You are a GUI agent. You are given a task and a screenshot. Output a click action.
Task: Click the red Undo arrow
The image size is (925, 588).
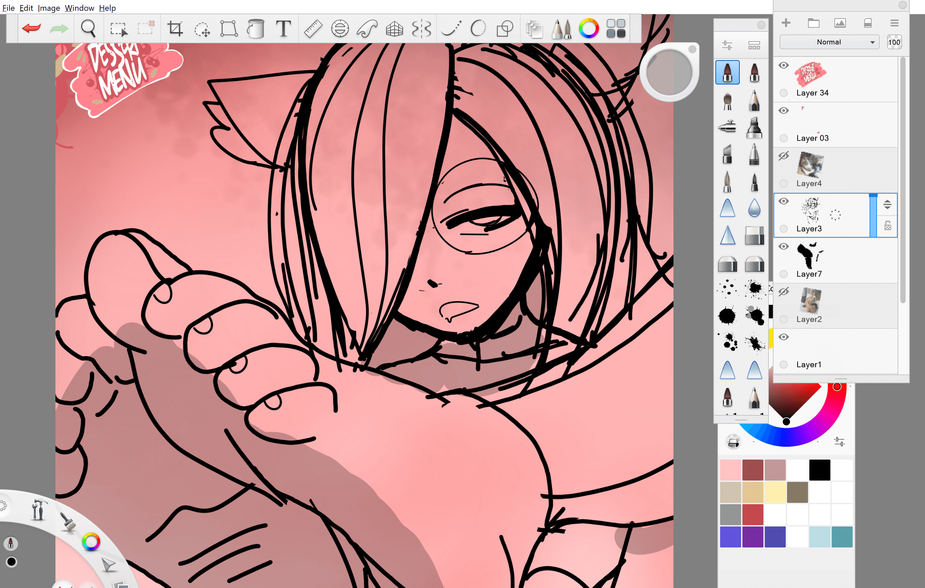(31, 28)
